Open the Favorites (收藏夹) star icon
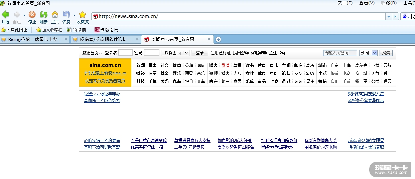Viewport: 415px width, 179px height. point(83,15)
